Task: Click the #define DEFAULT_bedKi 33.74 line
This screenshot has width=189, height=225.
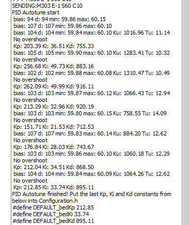Action: 51,214
